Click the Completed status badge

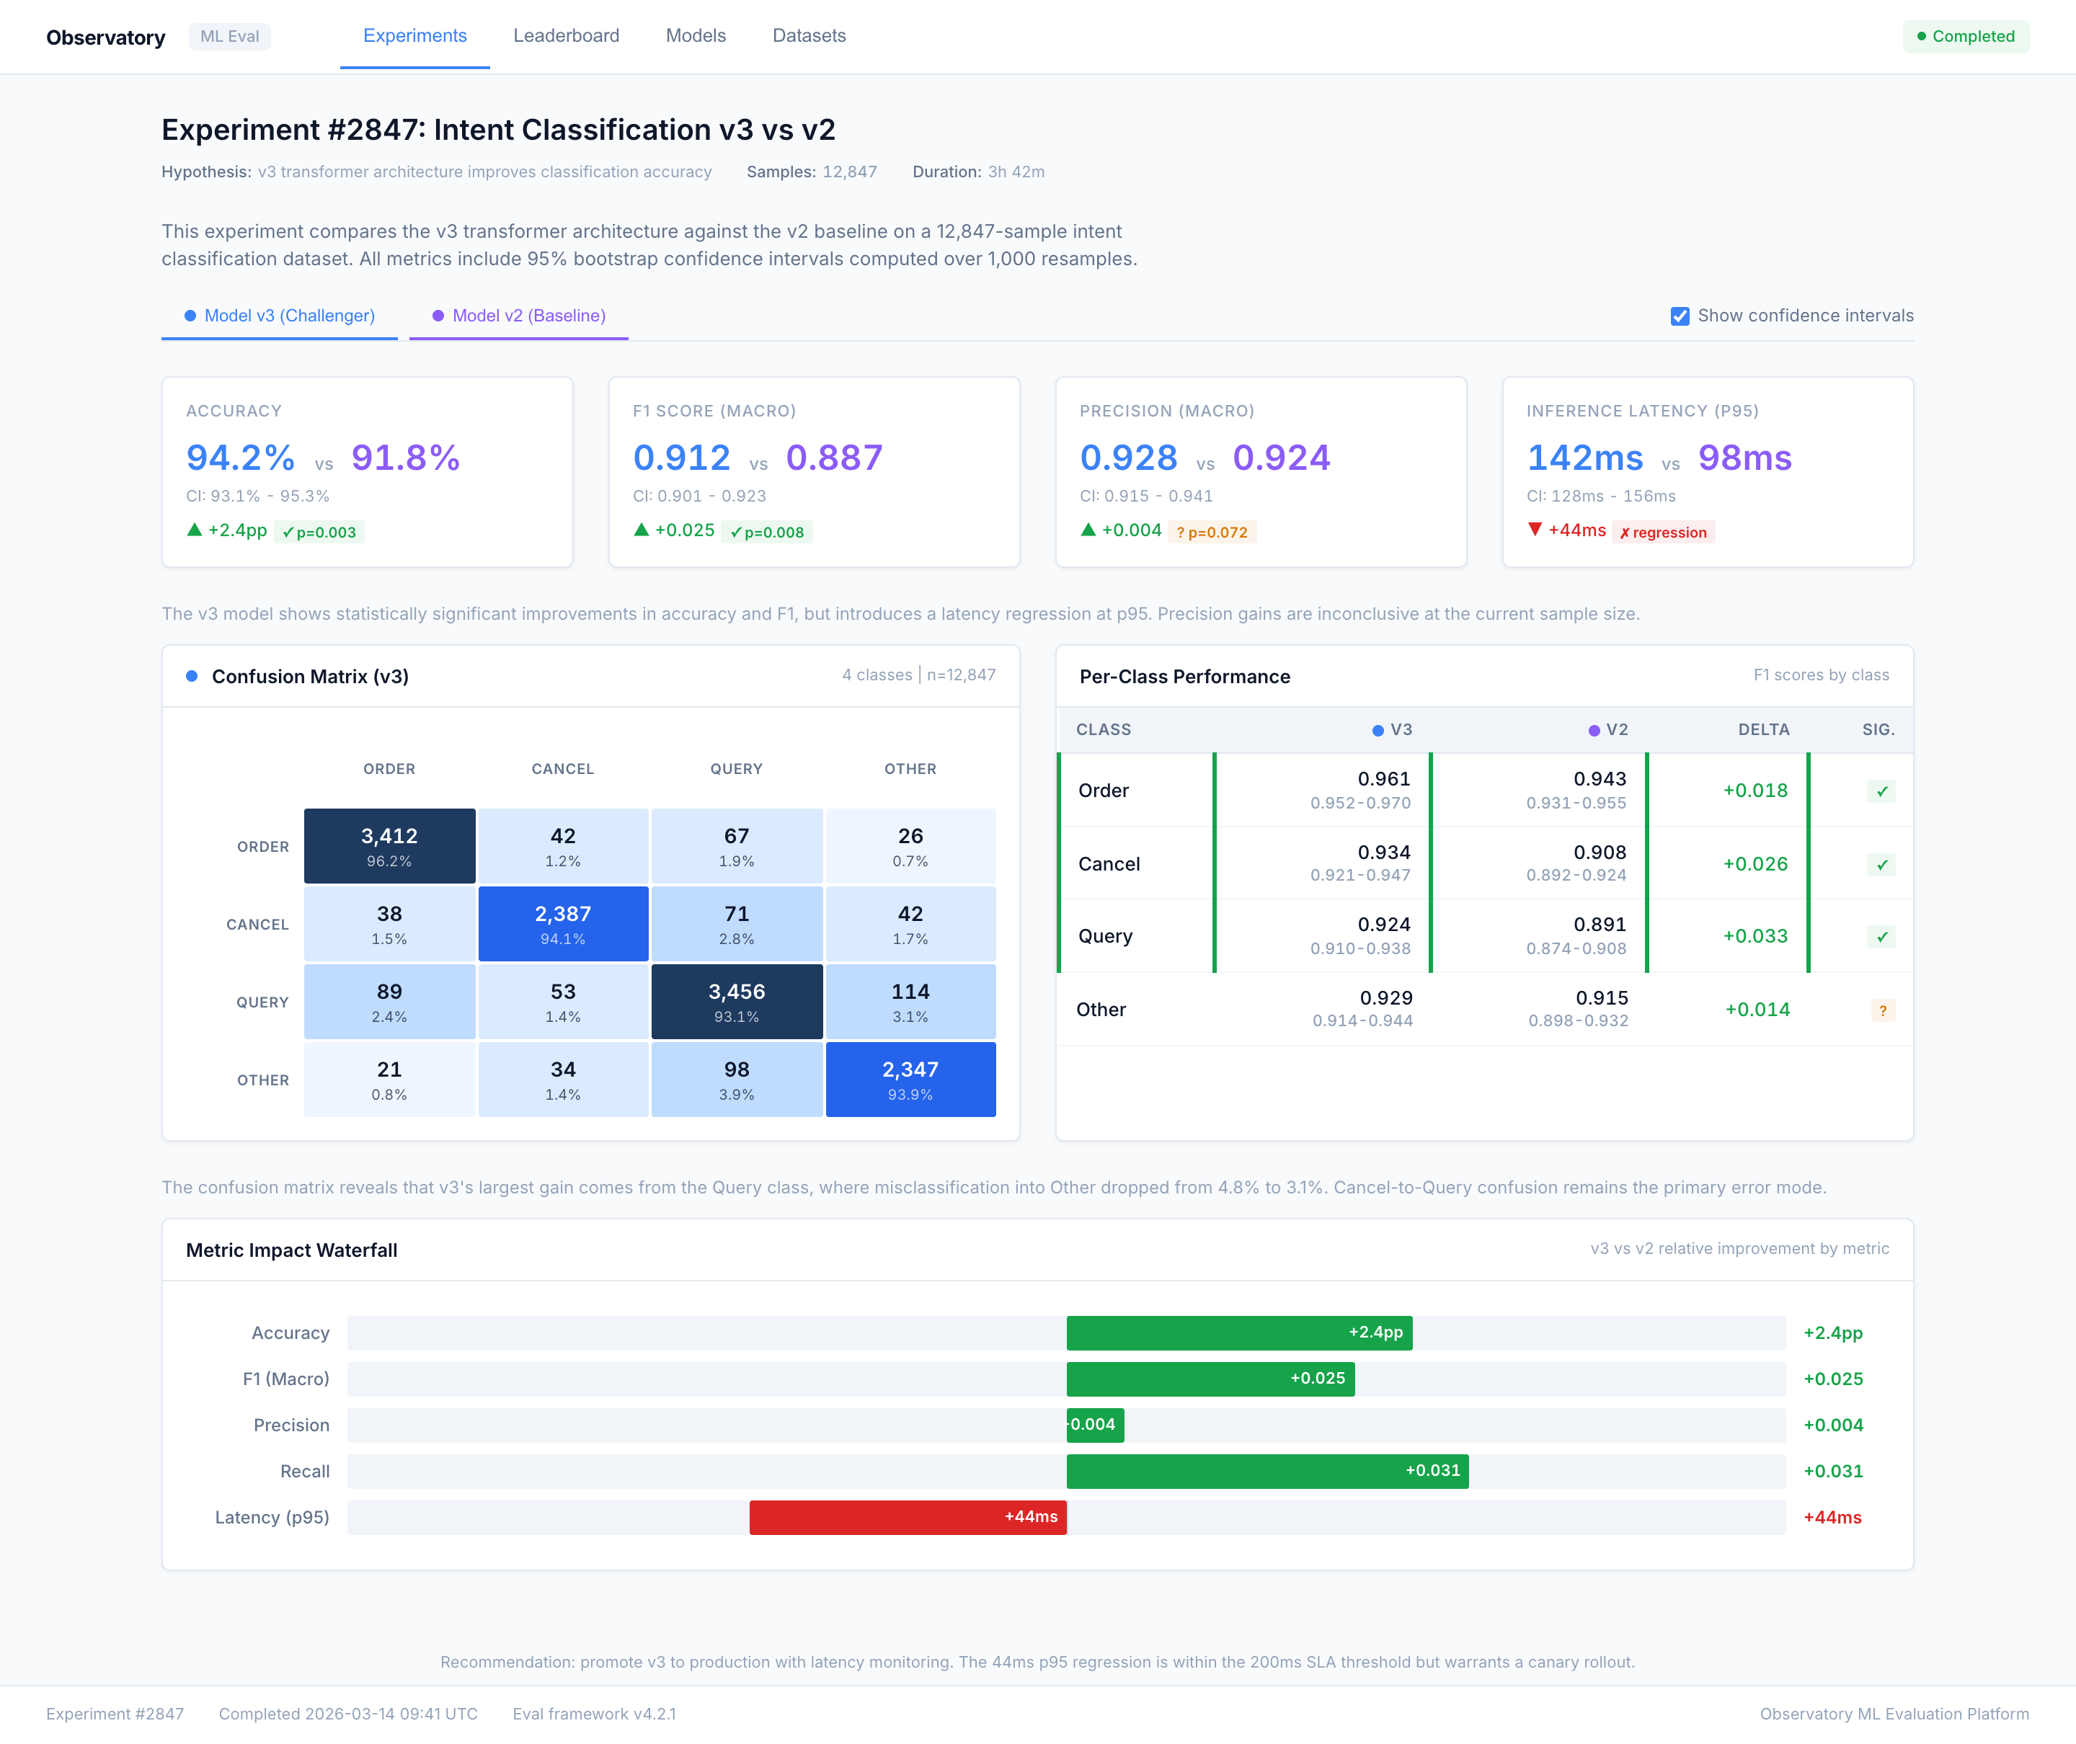tap(1965, 37)
